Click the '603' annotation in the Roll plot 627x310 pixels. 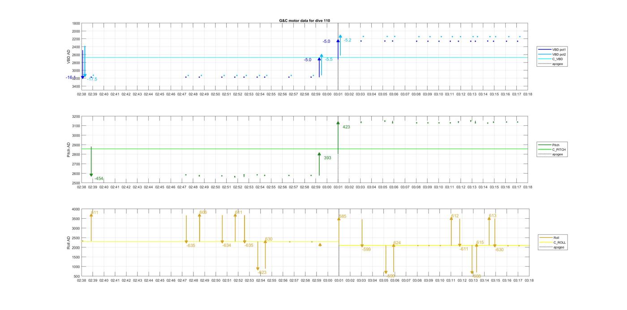[x=203, y=212]
